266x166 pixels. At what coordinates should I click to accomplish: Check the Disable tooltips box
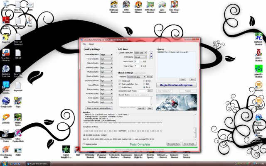[84, 144]
